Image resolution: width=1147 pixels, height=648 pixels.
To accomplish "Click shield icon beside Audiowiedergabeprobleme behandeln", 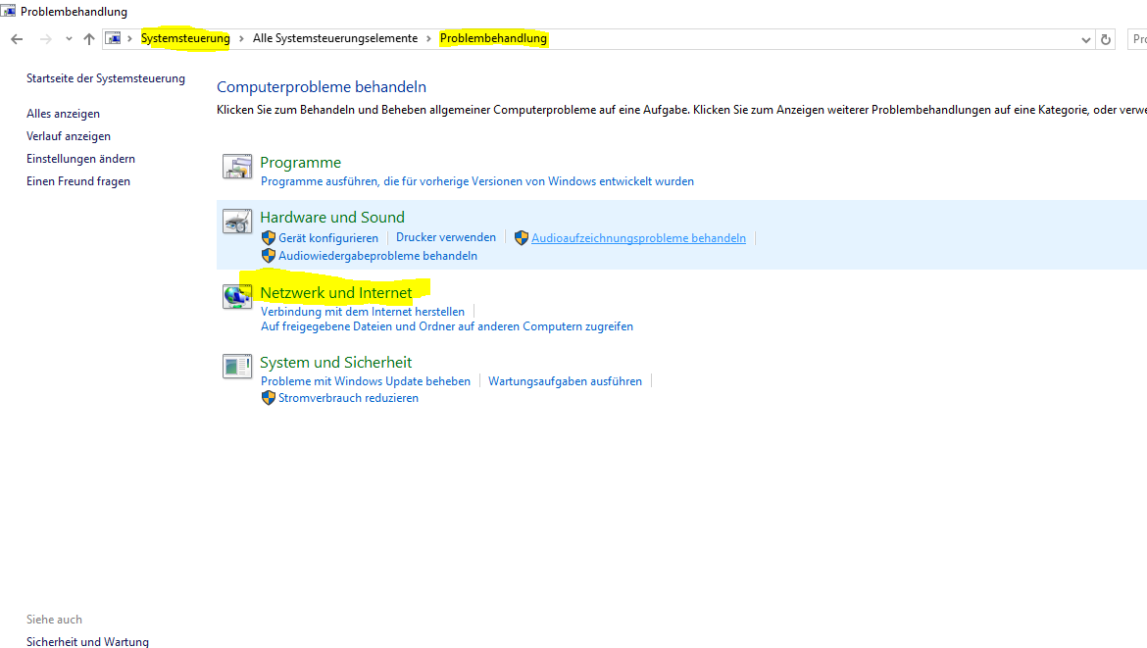I will (269, 255).
